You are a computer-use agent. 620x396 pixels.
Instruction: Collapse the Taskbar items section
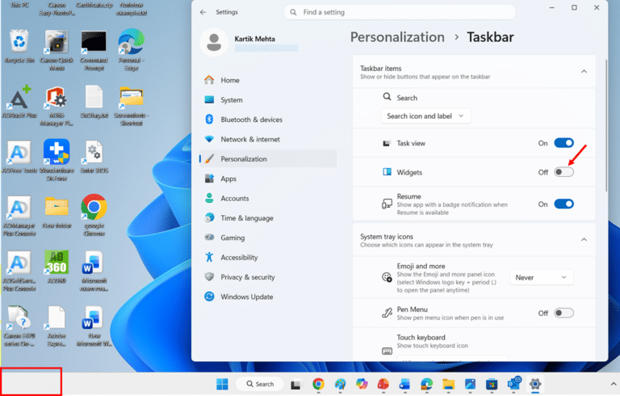click(584, 72)
